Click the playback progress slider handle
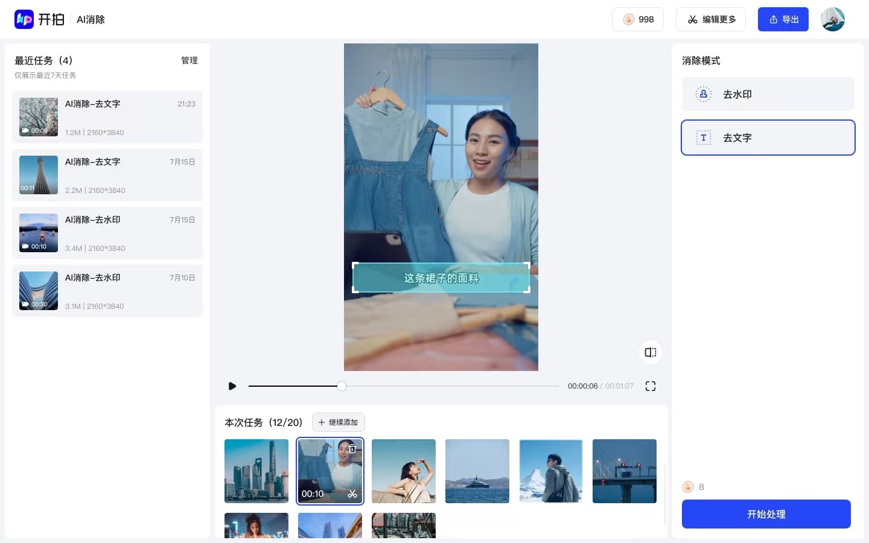 click(x=342, y=386)
